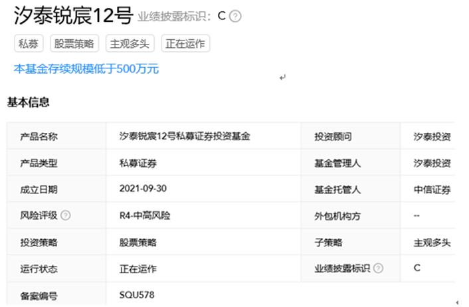469x307 pixels.
Task: Select the 正在运作 tag
Action: 185,43
